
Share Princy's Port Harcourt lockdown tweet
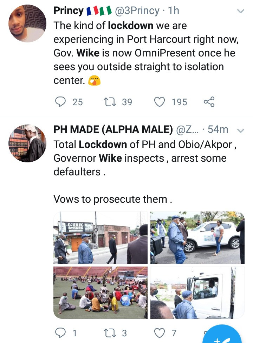pos(209,102)
